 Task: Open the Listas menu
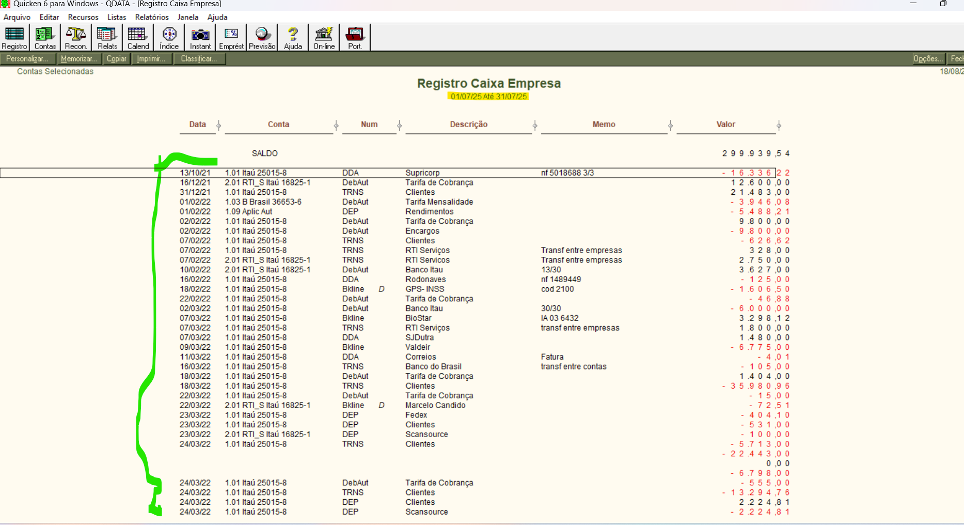coord(117,17)
